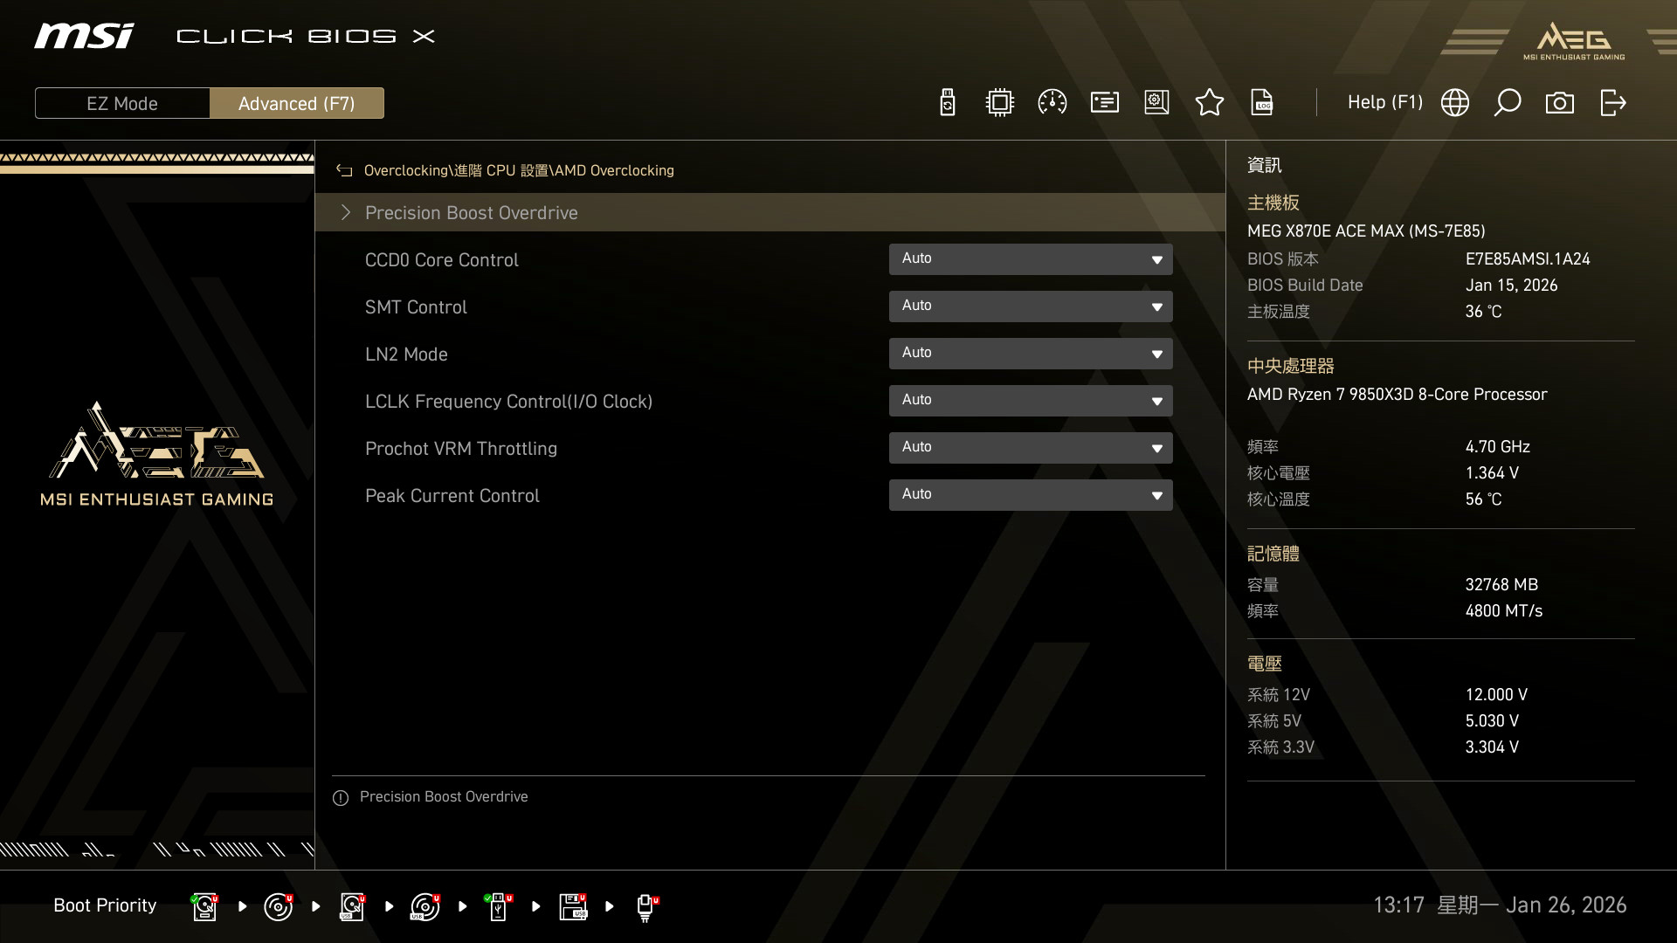This screenshot has height=943, width=1677.
Task: Click the globe language icon
Action: pos(1454,103)
